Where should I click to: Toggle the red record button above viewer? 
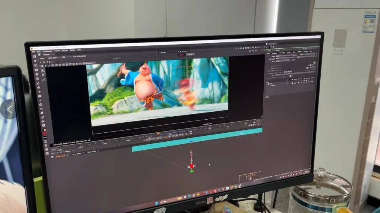click(x=181, y=55)
